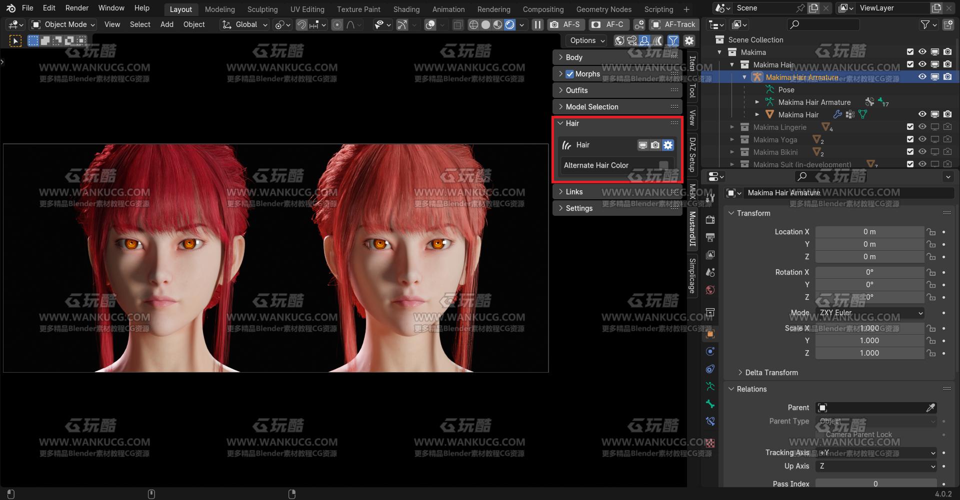Disable render camera for Makima collection
960x500 pixels.
coord(947,52)
